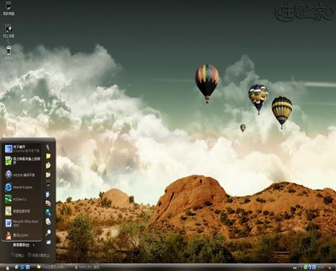Switch to the folder window taskbar button
Screen dimensions: 336x271
click(x=53, y=267)
